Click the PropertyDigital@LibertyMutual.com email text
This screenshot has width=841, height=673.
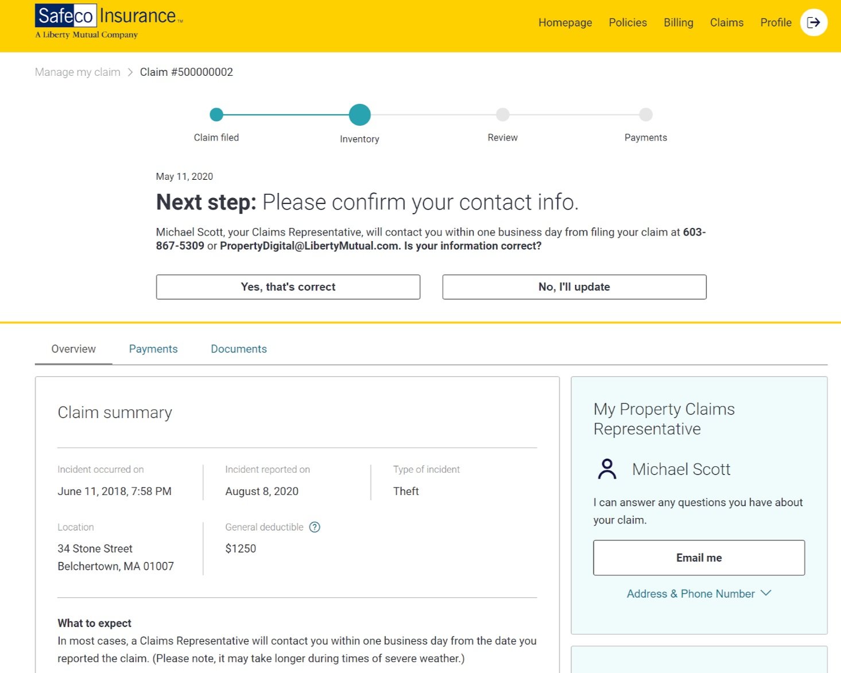tap(309, 246)
